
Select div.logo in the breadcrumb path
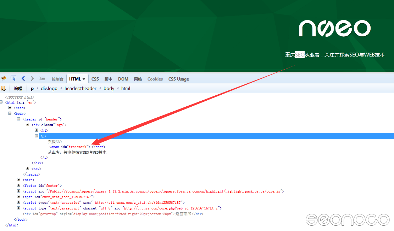(x=49, y=89)
